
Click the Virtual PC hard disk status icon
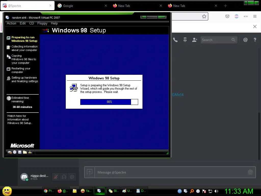(10, 152)
